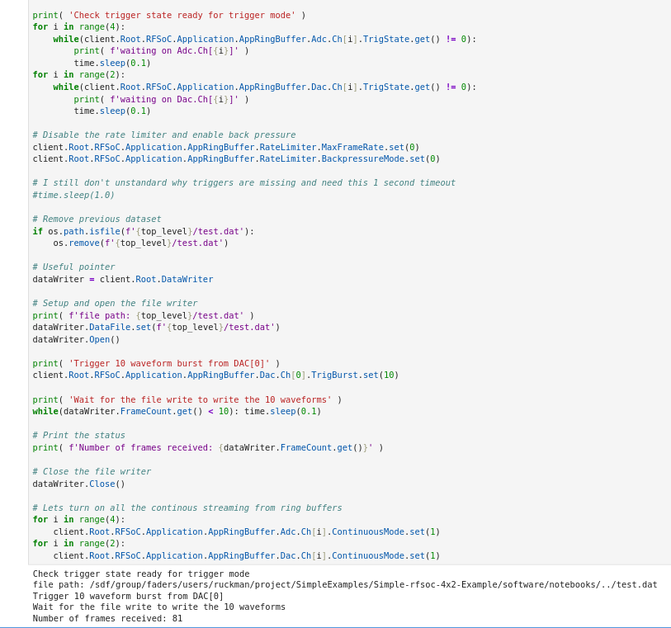The image size is (671, 628).
Task: Place cursor on the while FrameCount loop line
Action: (177, 411)
